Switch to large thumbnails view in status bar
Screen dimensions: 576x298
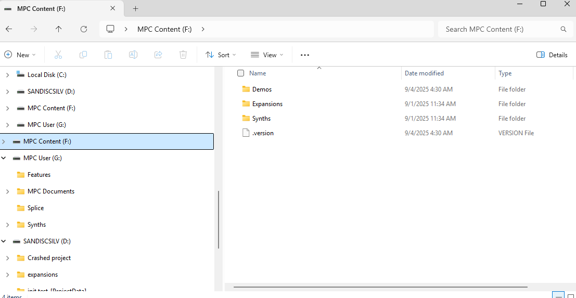coord(570,296)
